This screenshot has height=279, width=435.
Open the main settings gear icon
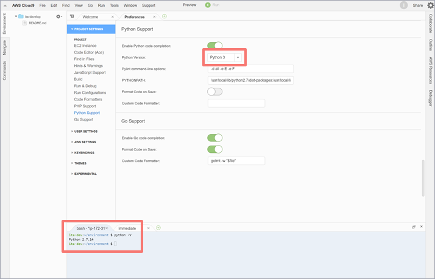pos(430,5)
